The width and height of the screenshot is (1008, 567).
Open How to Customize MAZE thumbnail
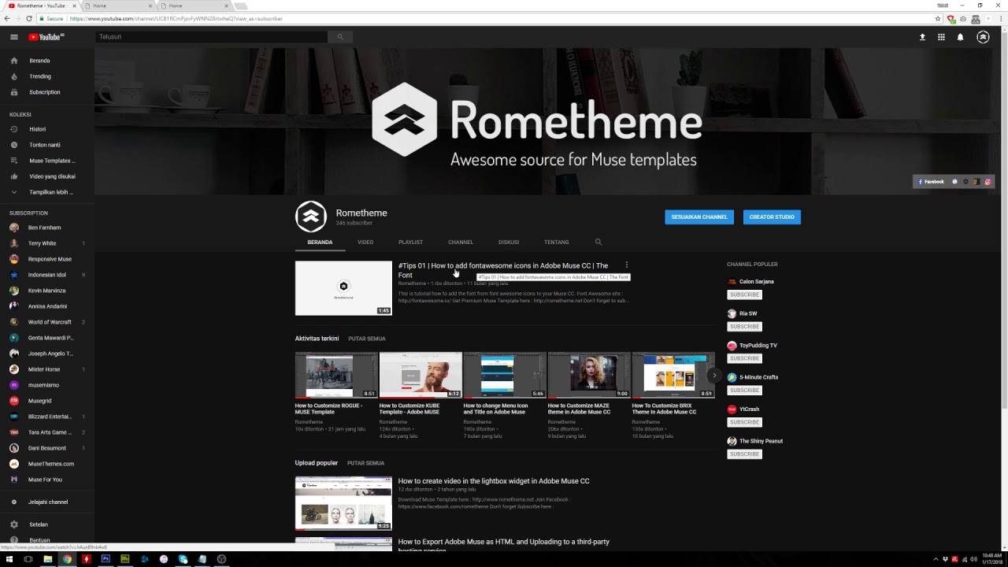tap(589, 375)
